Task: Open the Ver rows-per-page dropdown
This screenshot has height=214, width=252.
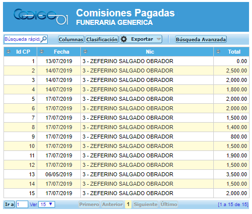Action: click(47, 205)
